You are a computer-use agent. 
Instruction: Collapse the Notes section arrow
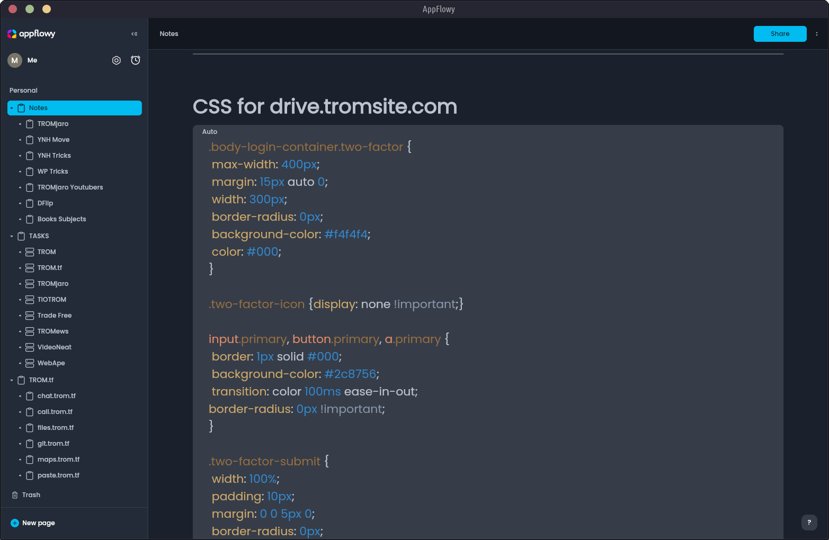tap(12, 108)
